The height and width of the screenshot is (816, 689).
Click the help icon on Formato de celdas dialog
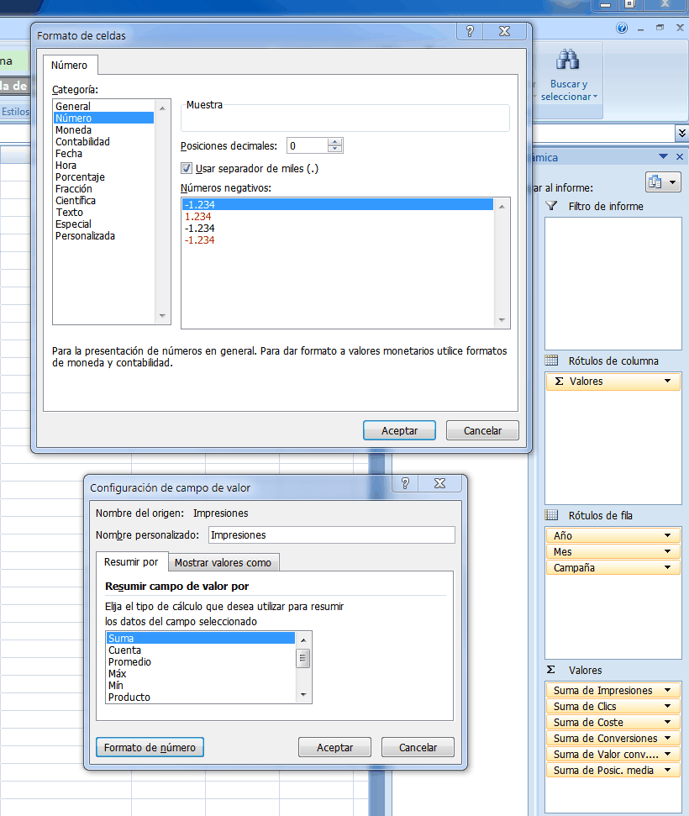469,31
